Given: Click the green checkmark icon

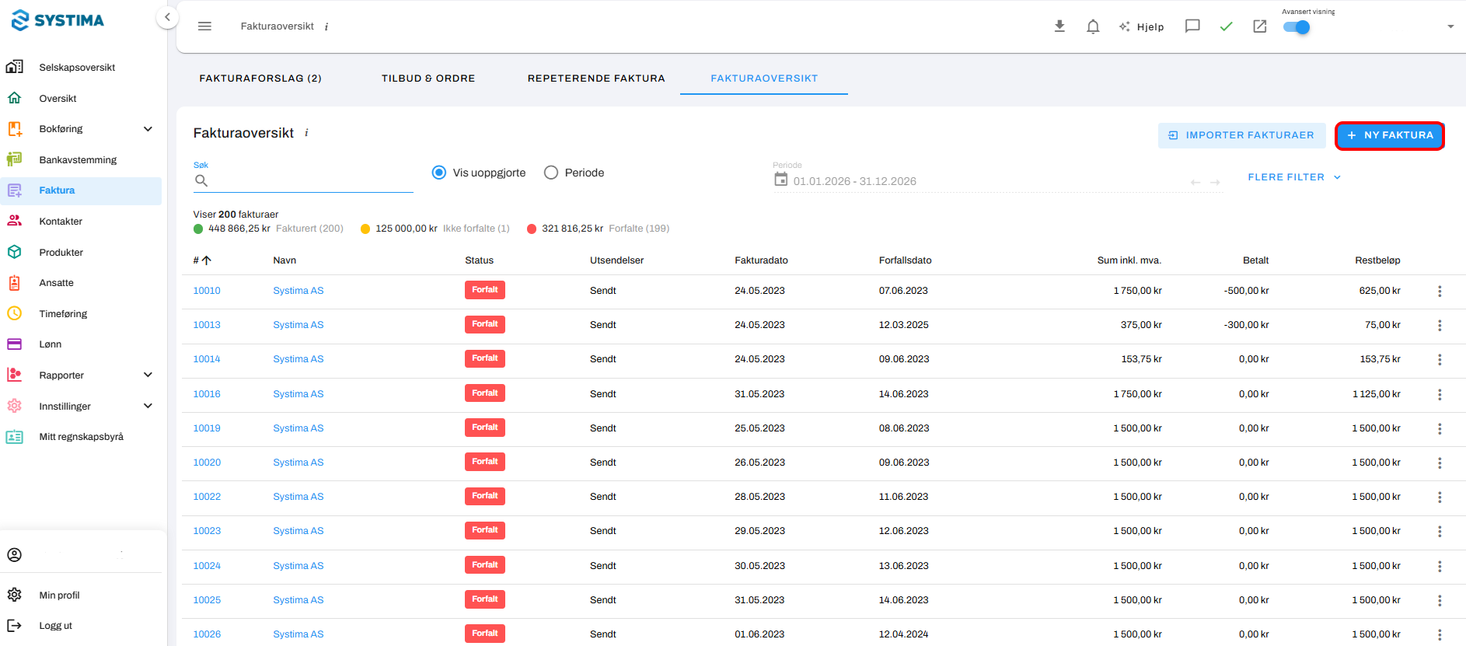Looking at the screenshot, I should 1227,26.
